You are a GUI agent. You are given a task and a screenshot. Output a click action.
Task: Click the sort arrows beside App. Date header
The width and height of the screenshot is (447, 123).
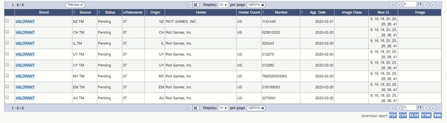[x=302, y=12]
